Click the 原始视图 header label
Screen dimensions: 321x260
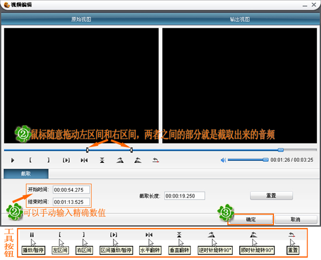coord(81,19)
